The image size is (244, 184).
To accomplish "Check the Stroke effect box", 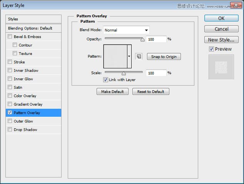I will 10,62.
